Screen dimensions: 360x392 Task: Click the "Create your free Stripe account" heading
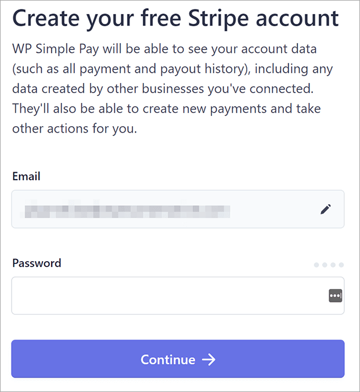[175, 19]
